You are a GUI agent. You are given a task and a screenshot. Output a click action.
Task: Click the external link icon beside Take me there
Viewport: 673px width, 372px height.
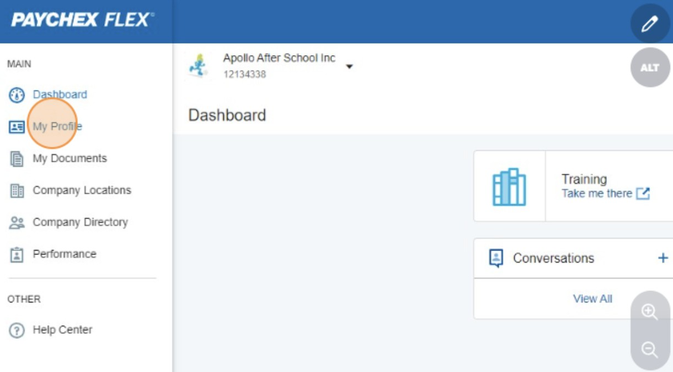pos(643,194)
